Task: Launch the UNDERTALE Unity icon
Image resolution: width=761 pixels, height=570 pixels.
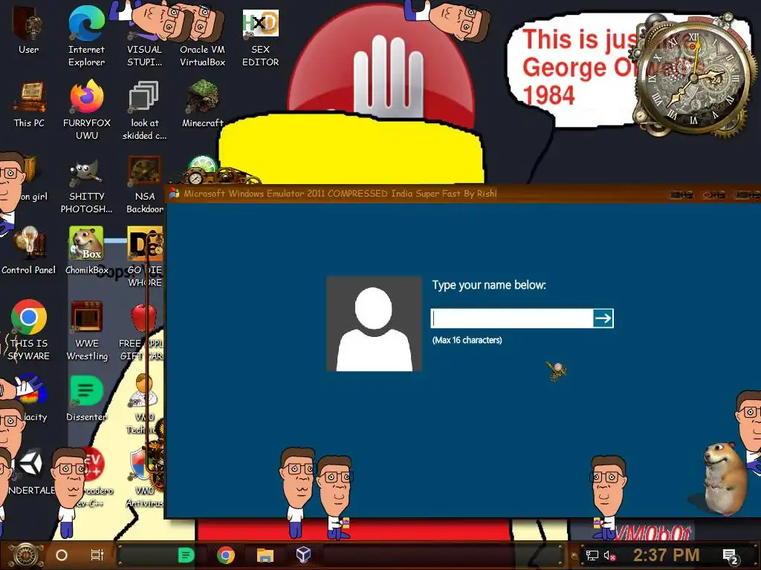Action: tap(30, 471)
